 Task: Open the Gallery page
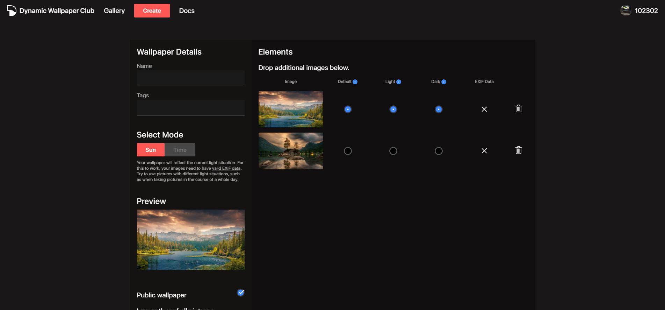(114, 10)
